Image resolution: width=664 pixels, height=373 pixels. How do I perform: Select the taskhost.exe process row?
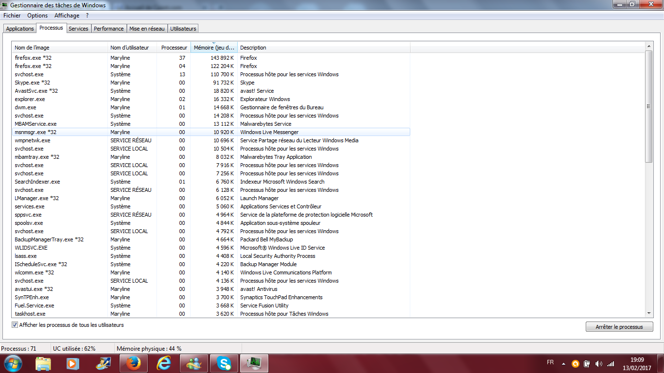tap(211, 314)
